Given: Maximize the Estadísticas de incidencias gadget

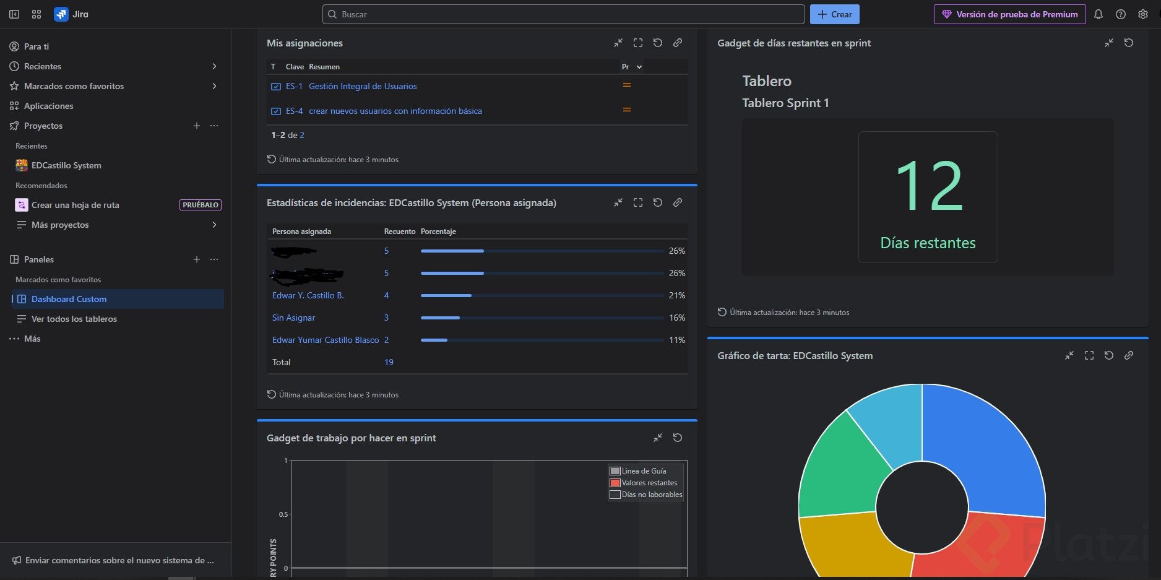Looking at the screenshot, I should pyautogui.click(x=638, y=202).
